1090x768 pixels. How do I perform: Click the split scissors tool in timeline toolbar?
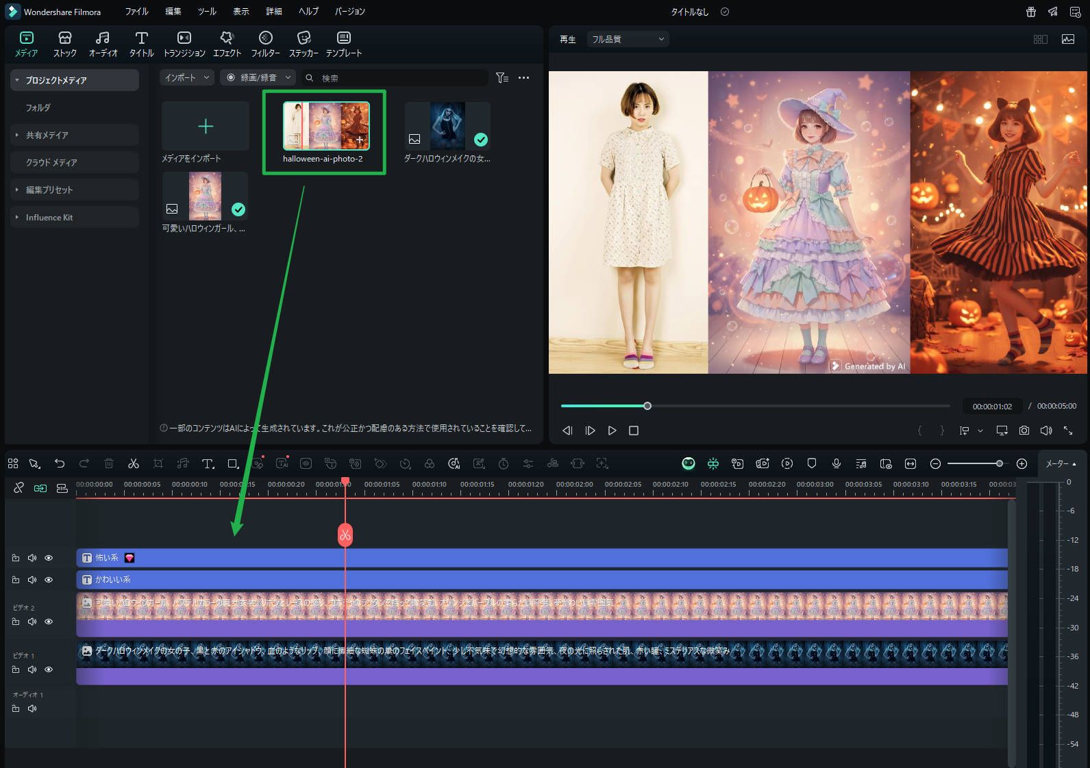click(134, 464)
